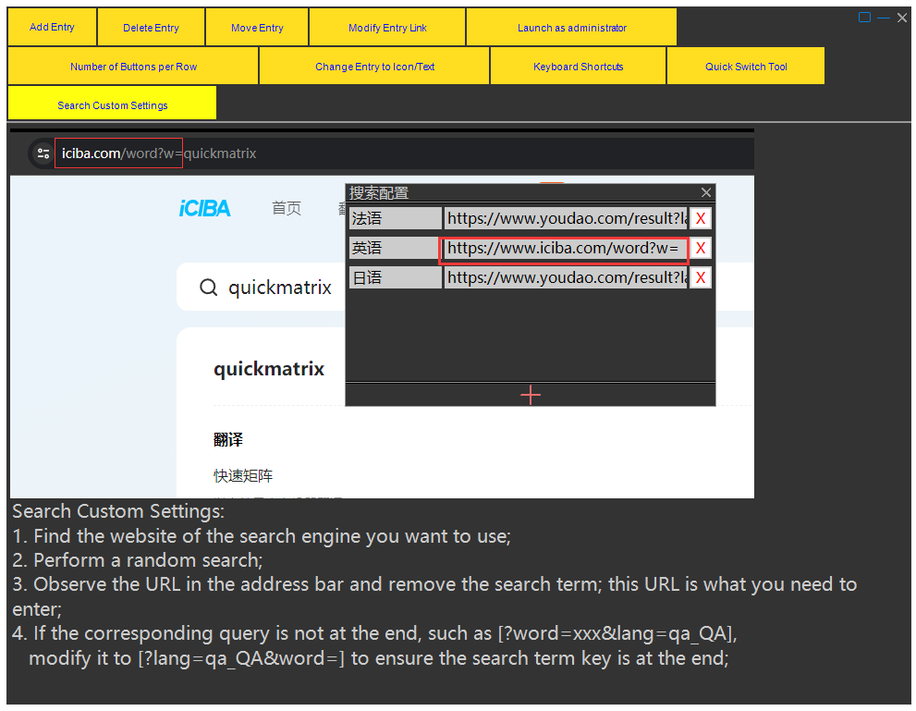This screenshot has width=916, height=711.
Task: Edit the iciba.com URL field for 英语
Action: click(x=565, y=249)
